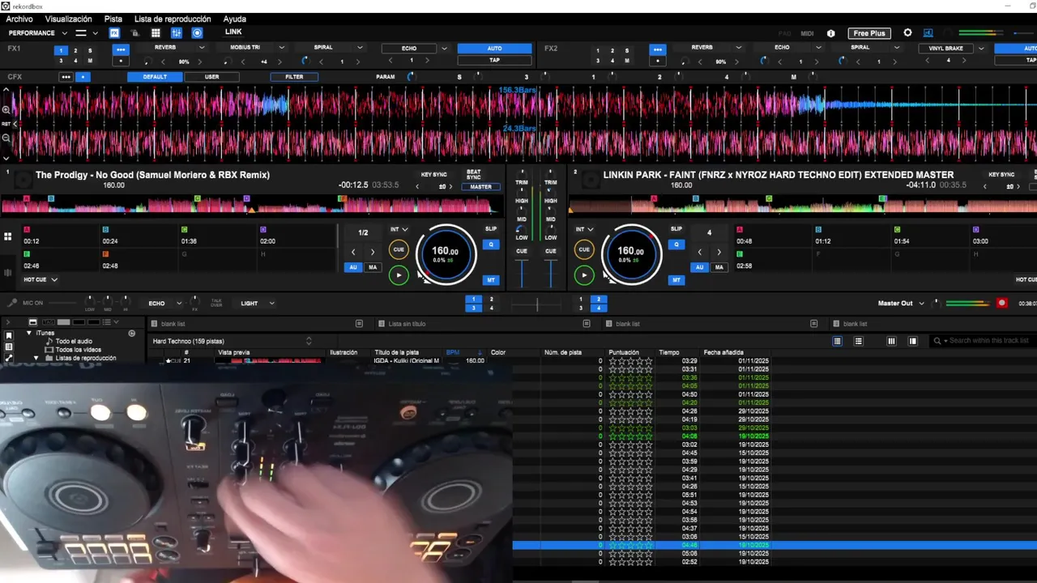Screen dimensions: 1037x583
Task: Open the info icon near MIDI
Action: coord(830,33)
